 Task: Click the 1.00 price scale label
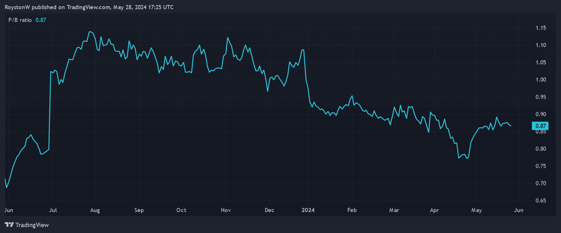point(541,80)
